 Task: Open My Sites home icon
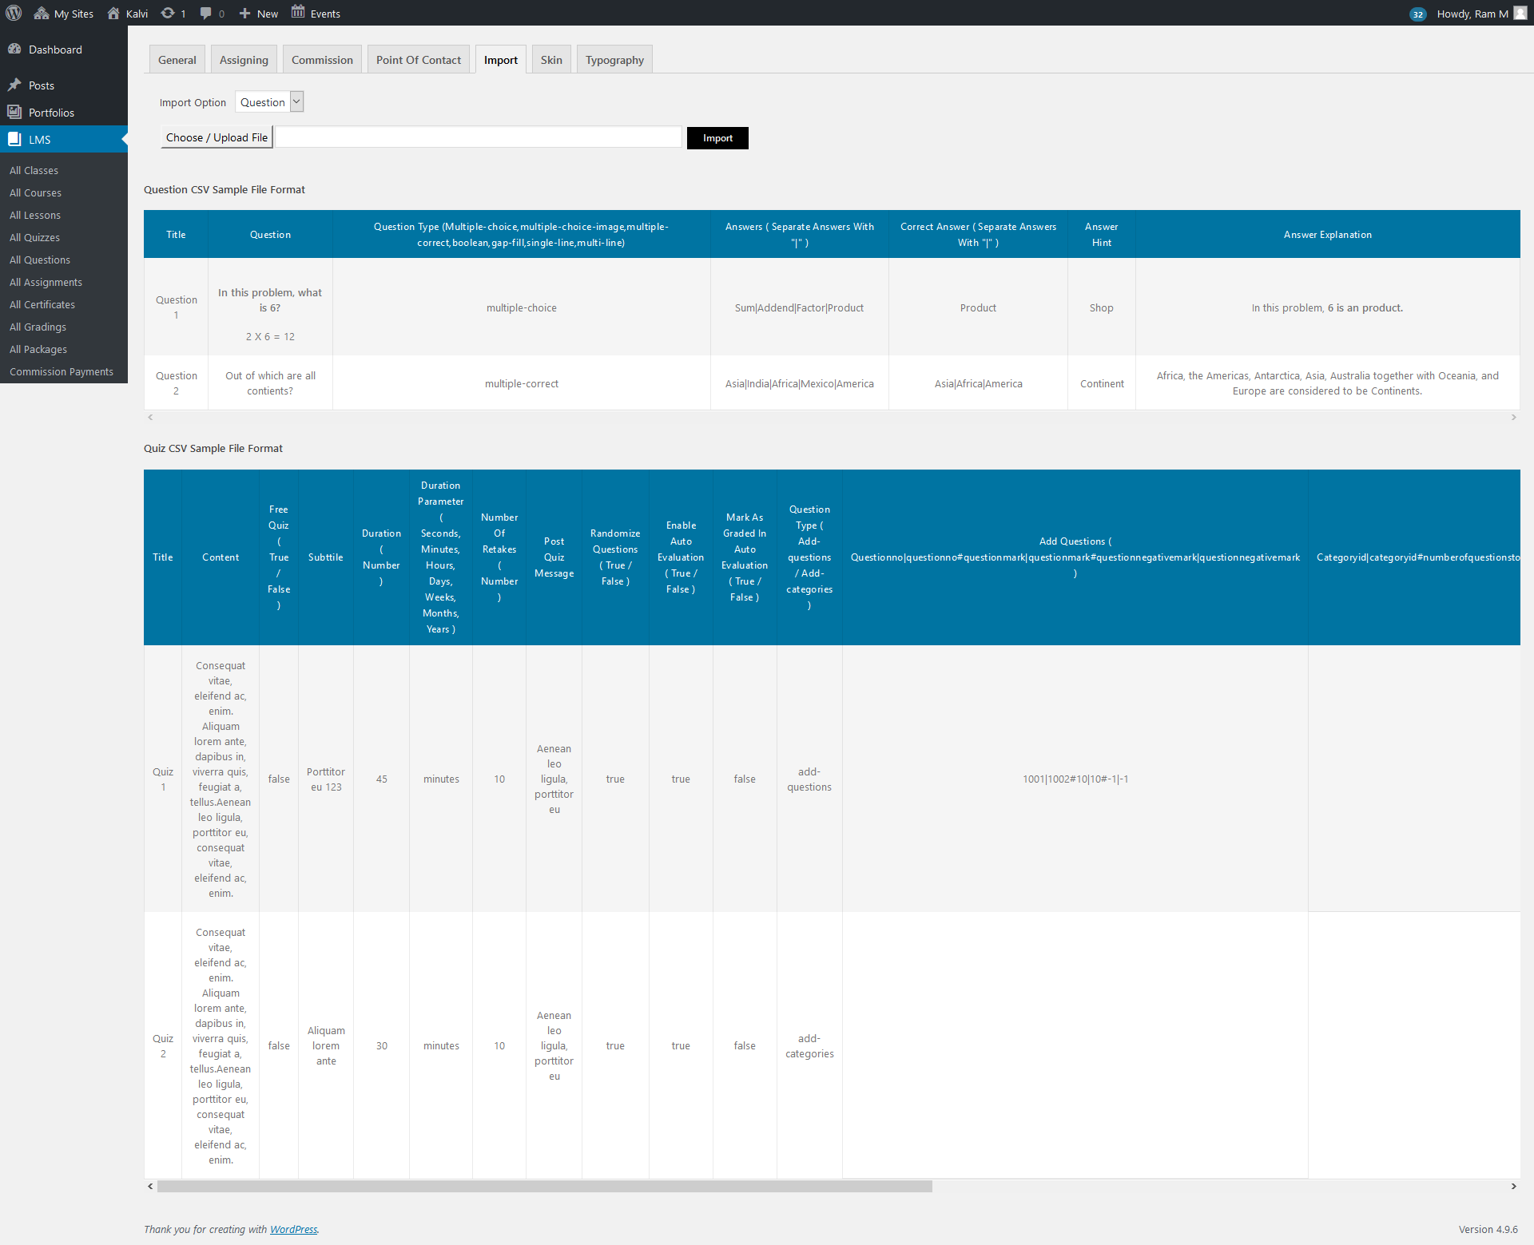[x=42, y=13]
